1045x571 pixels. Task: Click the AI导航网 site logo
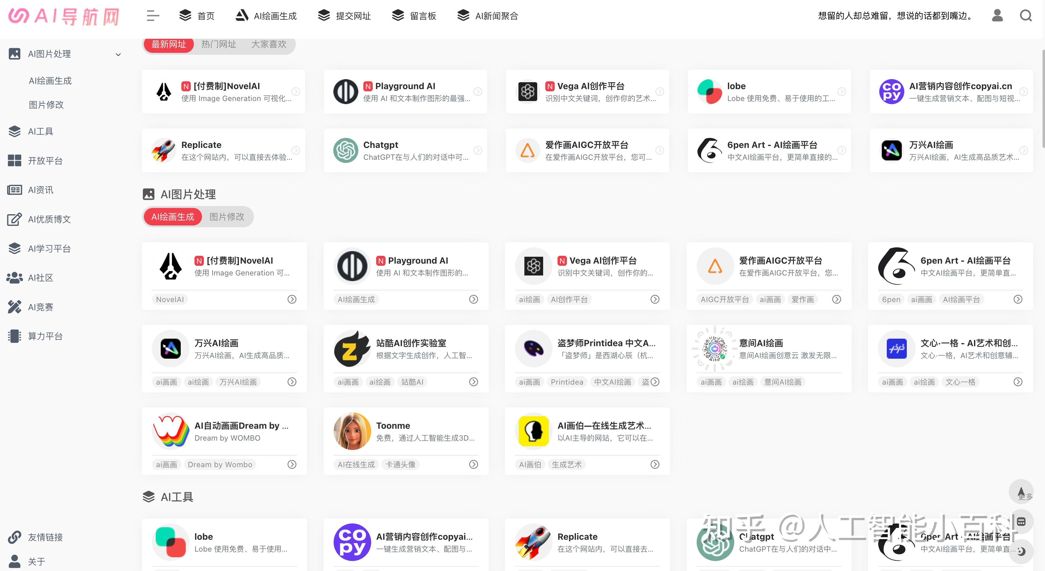click(x=64, y=17)
